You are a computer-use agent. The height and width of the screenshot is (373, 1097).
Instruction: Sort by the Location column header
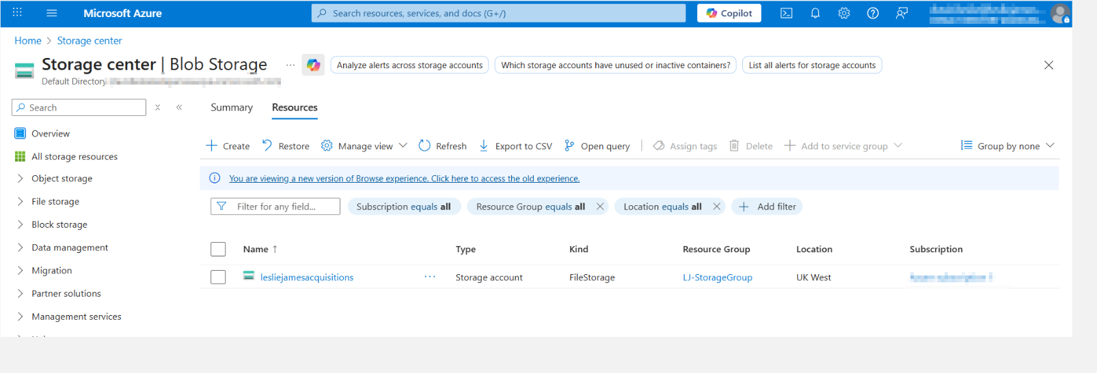(814, 249)
